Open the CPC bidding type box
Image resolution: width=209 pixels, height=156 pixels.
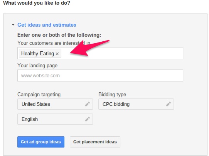coord(136,104)
